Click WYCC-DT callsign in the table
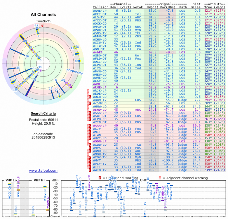Screen dimensions: 228x219 [x=100, y=20]
